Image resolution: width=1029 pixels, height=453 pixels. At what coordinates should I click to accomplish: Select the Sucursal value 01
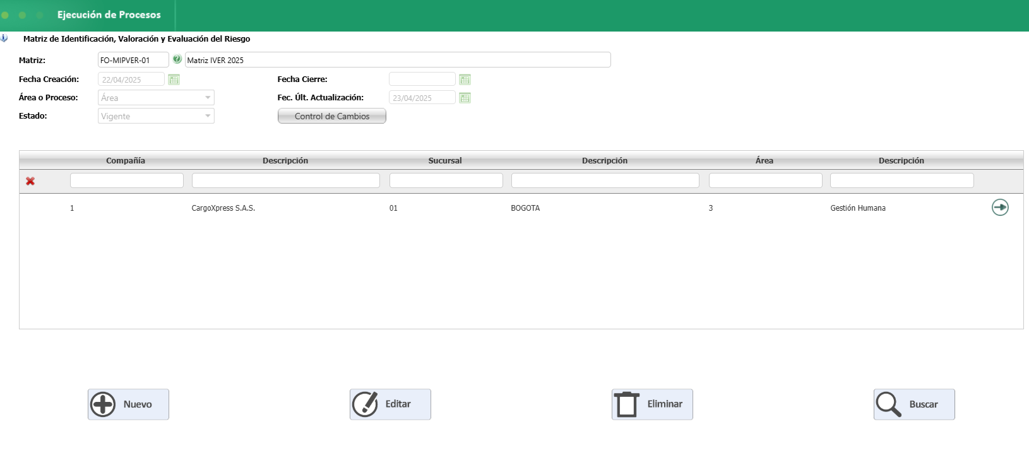click(393, 208)
